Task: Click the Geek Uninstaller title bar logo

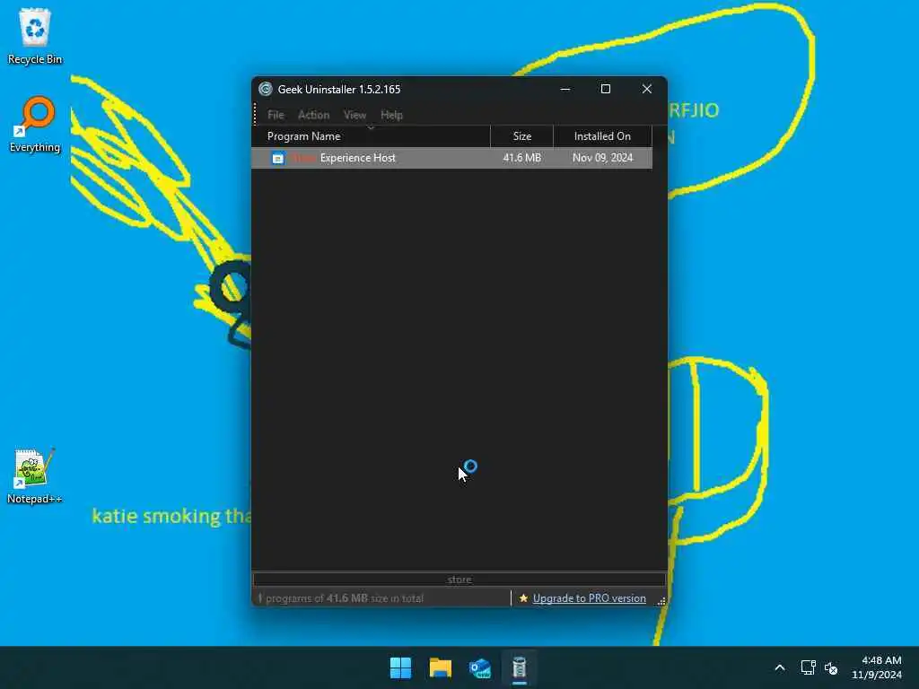Action: (266, 89)
